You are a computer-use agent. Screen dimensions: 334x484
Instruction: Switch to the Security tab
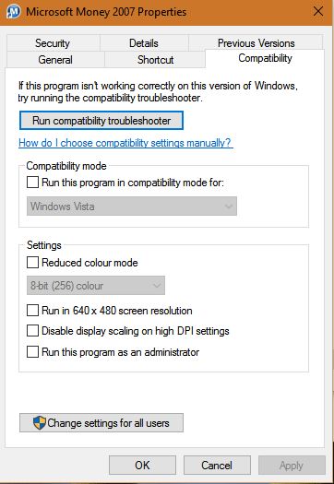pyautogui.click(x=53, y=43)
